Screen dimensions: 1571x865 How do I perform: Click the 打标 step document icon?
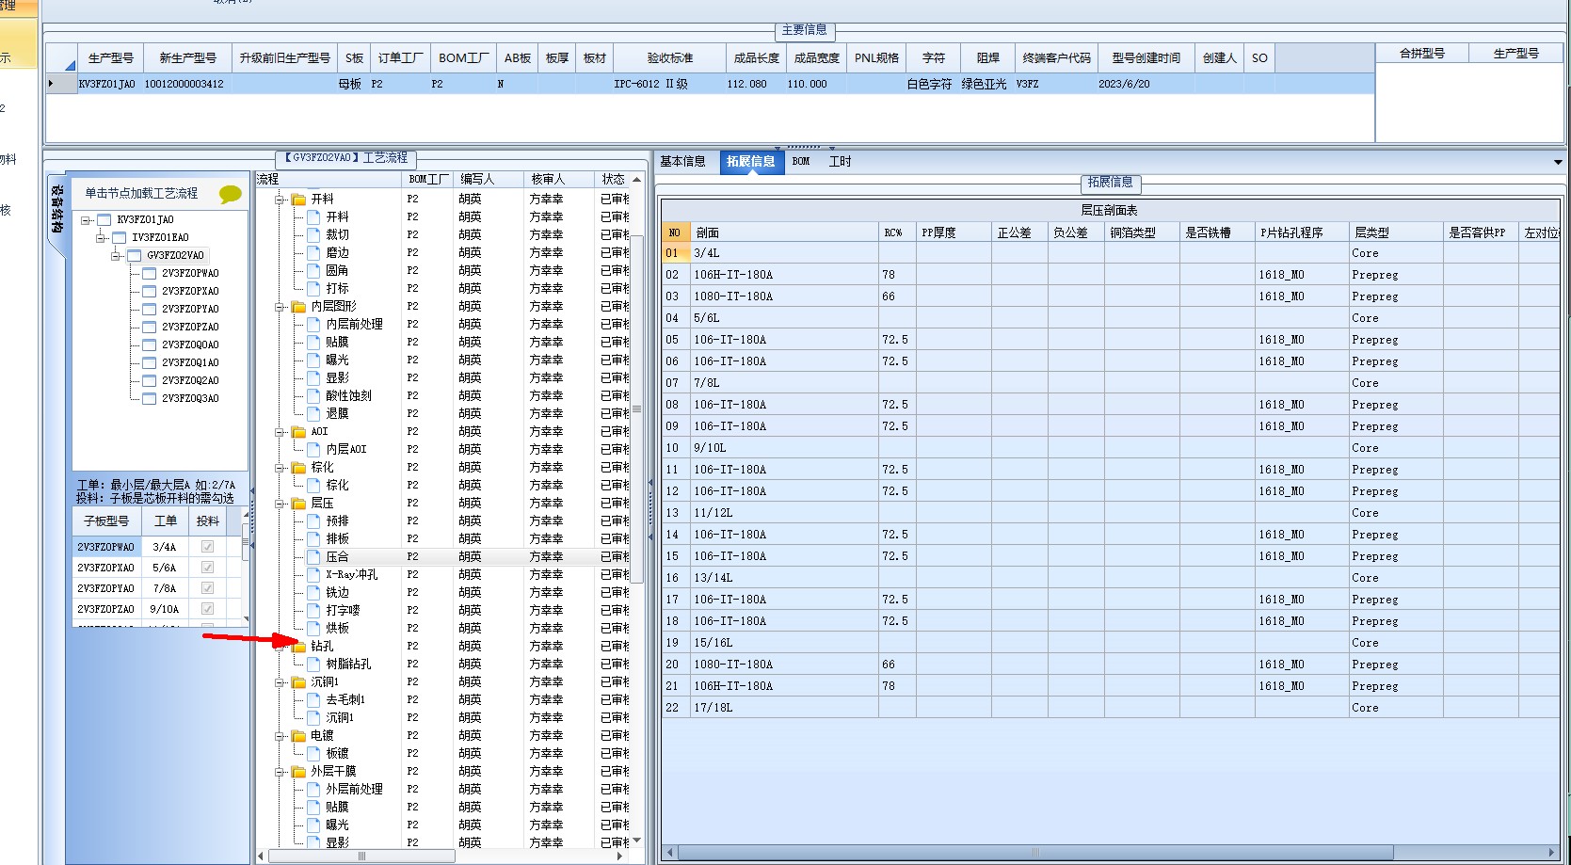click(314, 289)
